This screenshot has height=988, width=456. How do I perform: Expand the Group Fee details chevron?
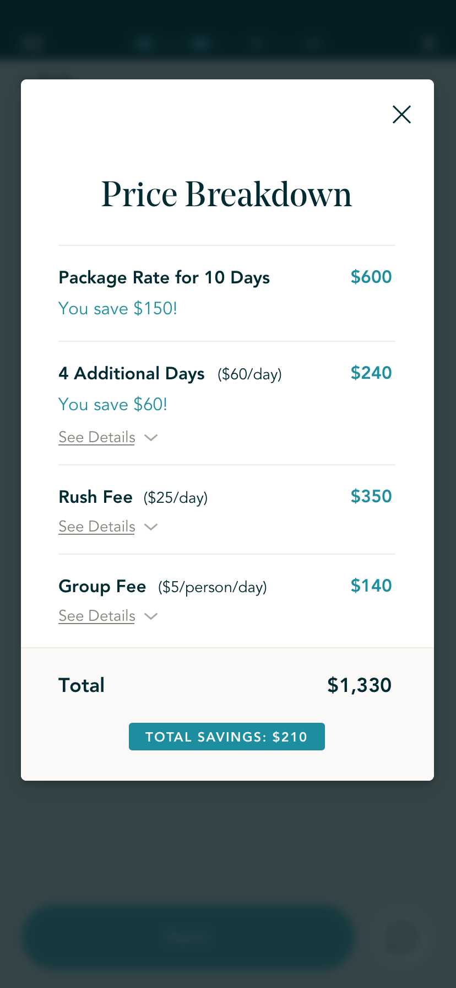tap(151, 616)
